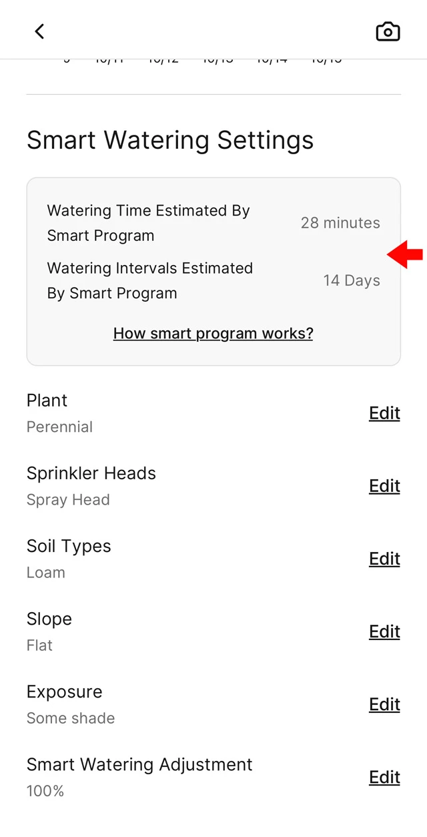Screen dimensions: 427x837
Task: Edit the Smart Watering Adjustment percentage
Action: [x=384, y=777]
